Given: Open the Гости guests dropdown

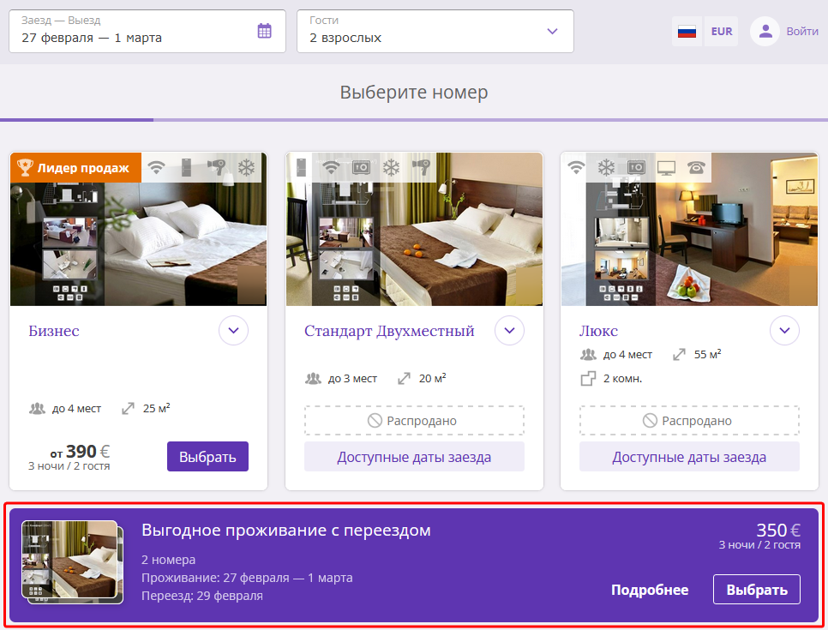Looking at the screenshot, I should click(x=435, y=31).
